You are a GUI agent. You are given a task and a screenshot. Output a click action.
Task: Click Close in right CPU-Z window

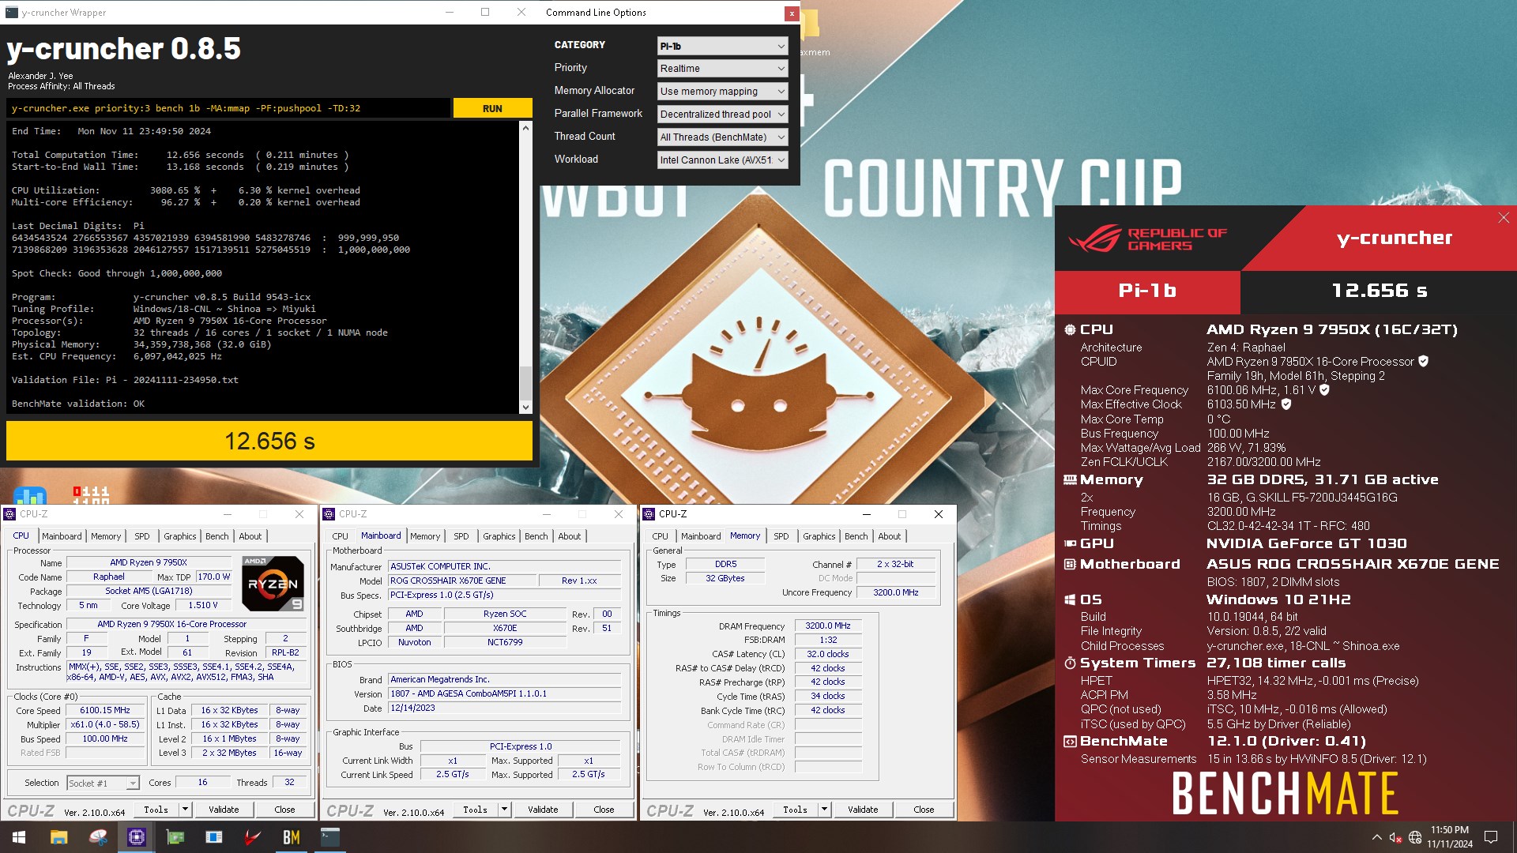(x=924, y=810)
